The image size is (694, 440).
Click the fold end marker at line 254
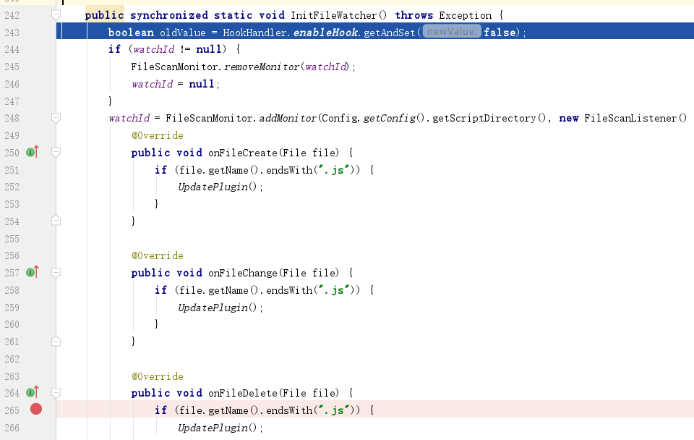(56, 221)
